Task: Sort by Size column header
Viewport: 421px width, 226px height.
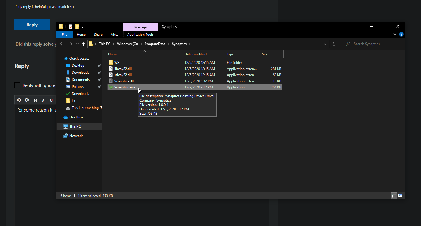Action: pos(272,54)
